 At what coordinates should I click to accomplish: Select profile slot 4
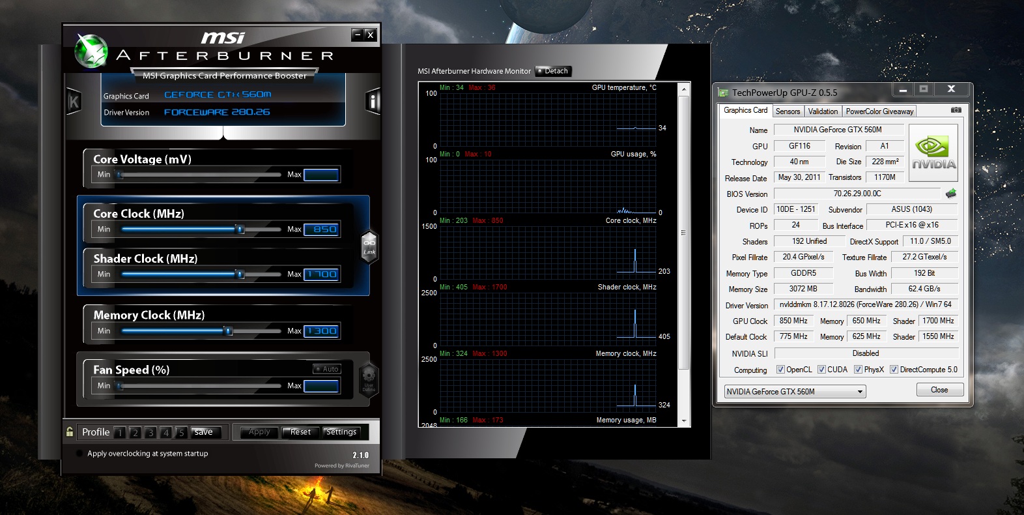(x=166, y=432)
